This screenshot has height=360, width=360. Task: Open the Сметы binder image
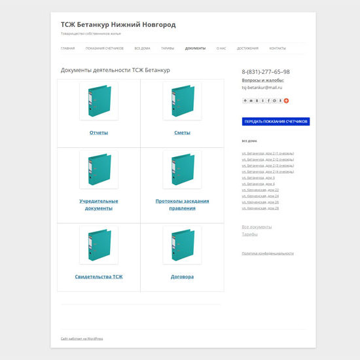182,101
